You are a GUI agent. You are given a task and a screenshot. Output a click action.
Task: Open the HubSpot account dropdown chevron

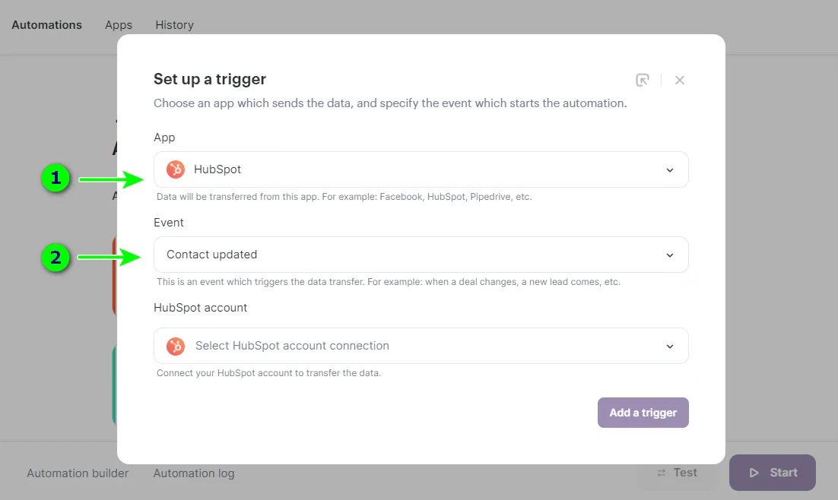(x=670, y=347)
